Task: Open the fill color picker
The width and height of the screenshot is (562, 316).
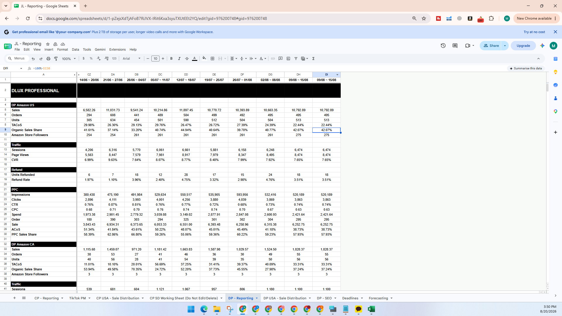Action: pos(204,59)
